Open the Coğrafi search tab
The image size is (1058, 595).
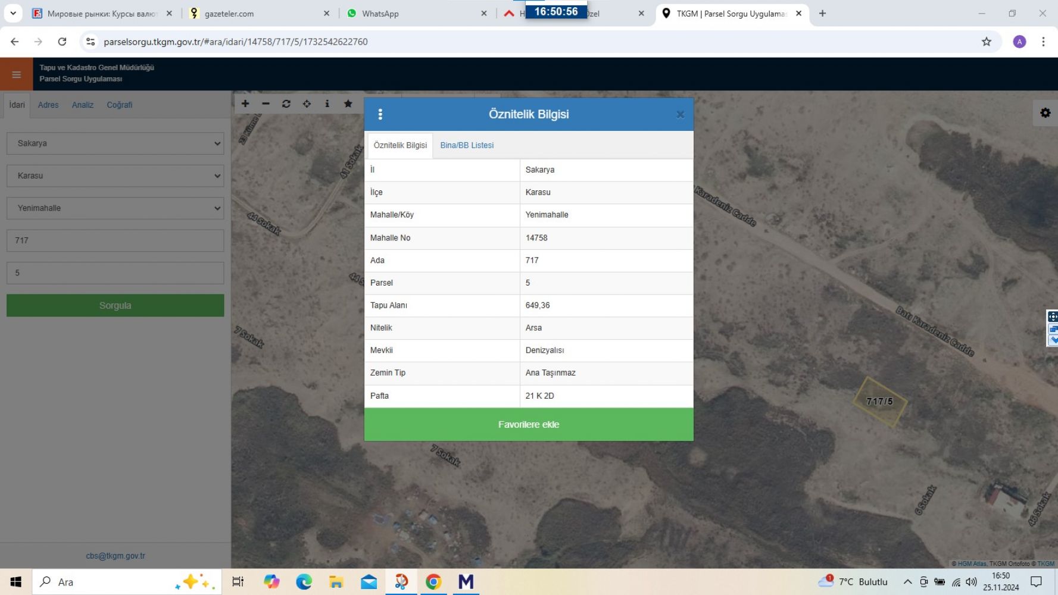(120, 105)
